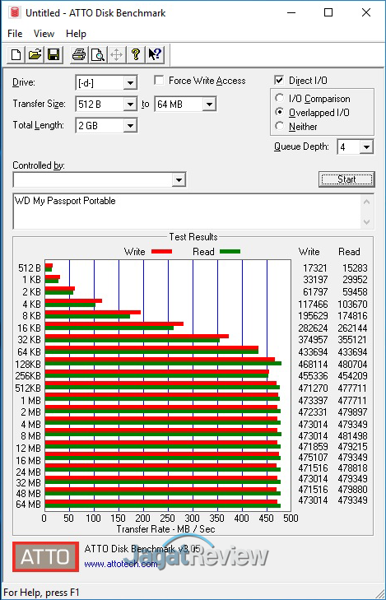
Task: Print results using the printer icon
Action: point(79,54)
